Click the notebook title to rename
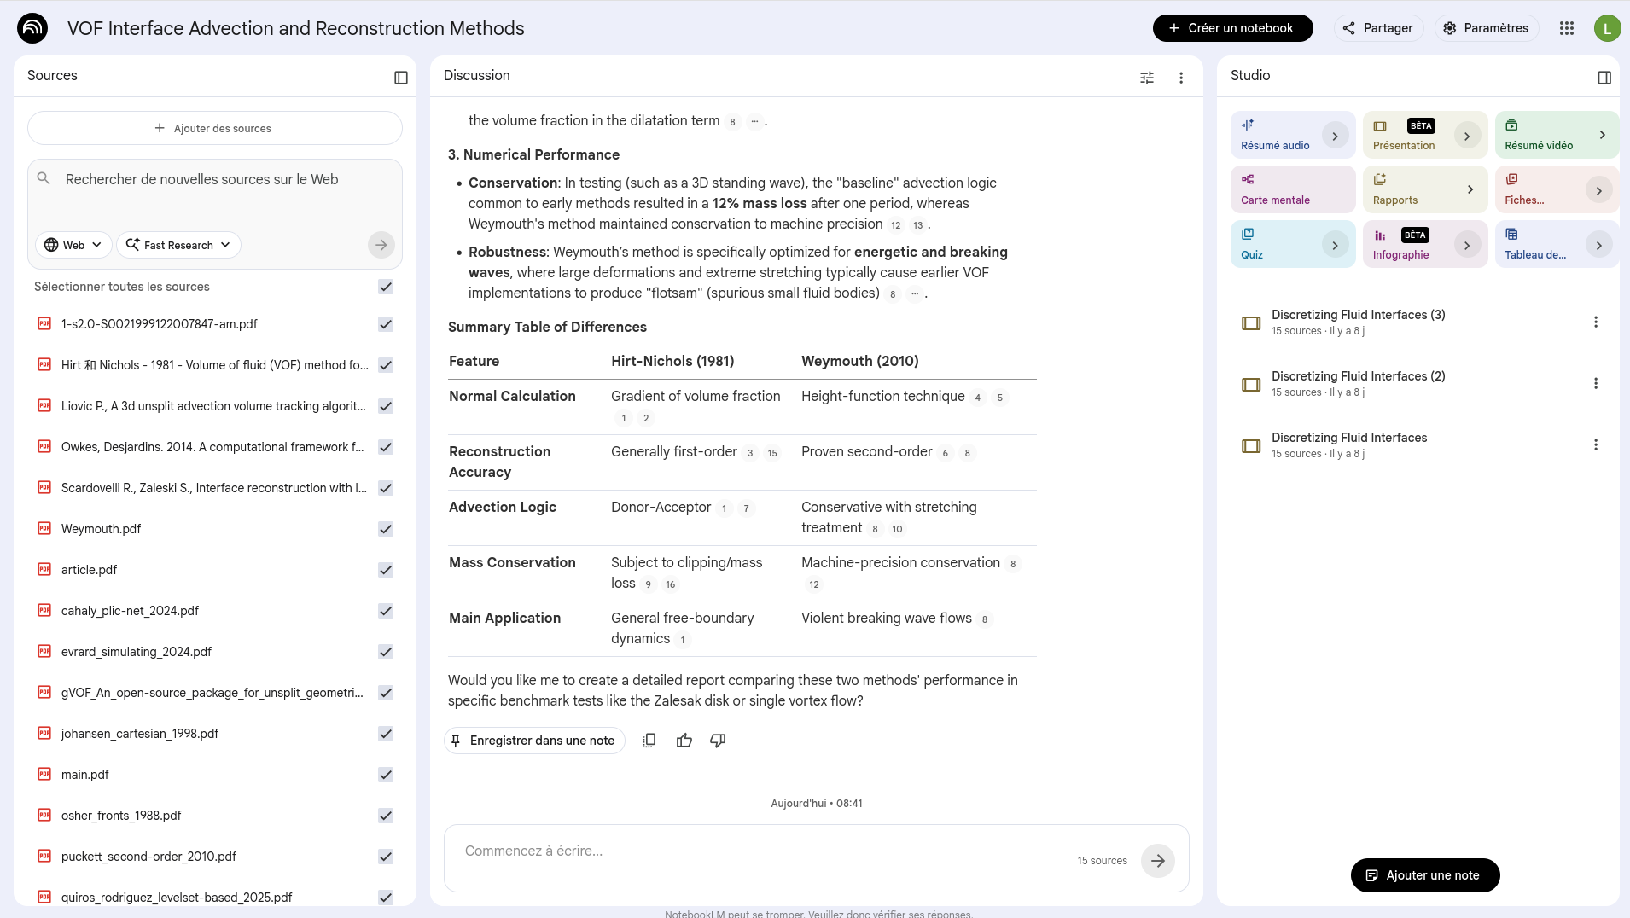 pyautogui.click(x=295, y=28)
